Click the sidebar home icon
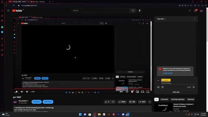 [2, 16]
